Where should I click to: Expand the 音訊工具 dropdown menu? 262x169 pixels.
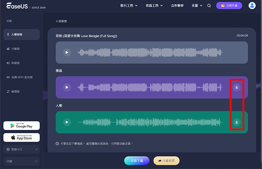tap(154, 6)
